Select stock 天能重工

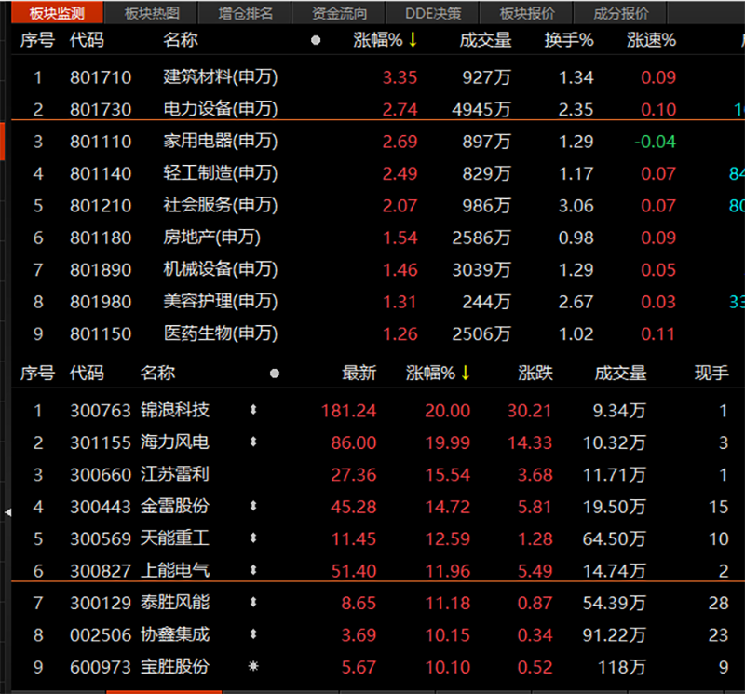(x=175, y=538)
